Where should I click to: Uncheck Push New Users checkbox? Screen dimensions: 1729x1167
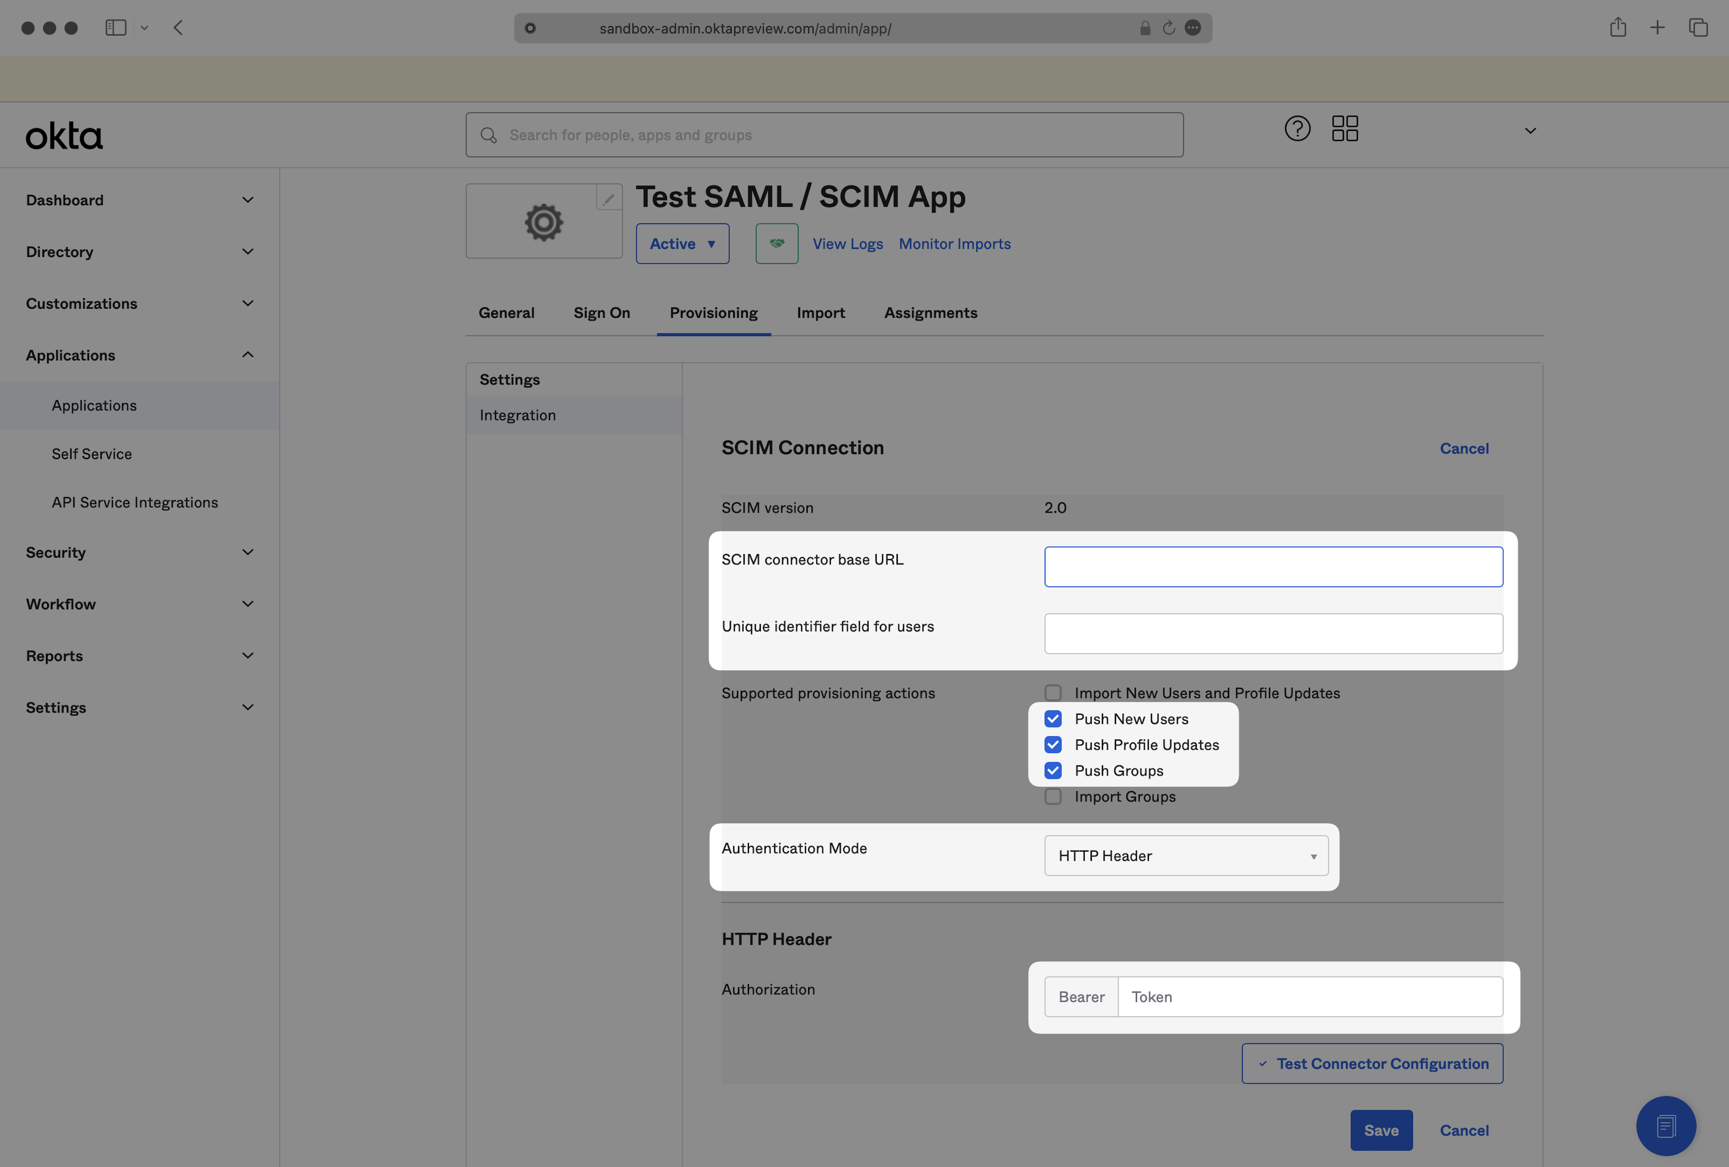[x=1053, y=718]
